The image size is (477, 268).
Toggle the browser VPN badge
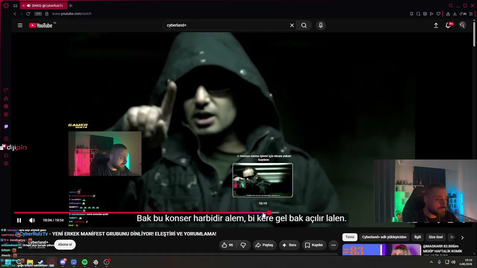(38, 14)
